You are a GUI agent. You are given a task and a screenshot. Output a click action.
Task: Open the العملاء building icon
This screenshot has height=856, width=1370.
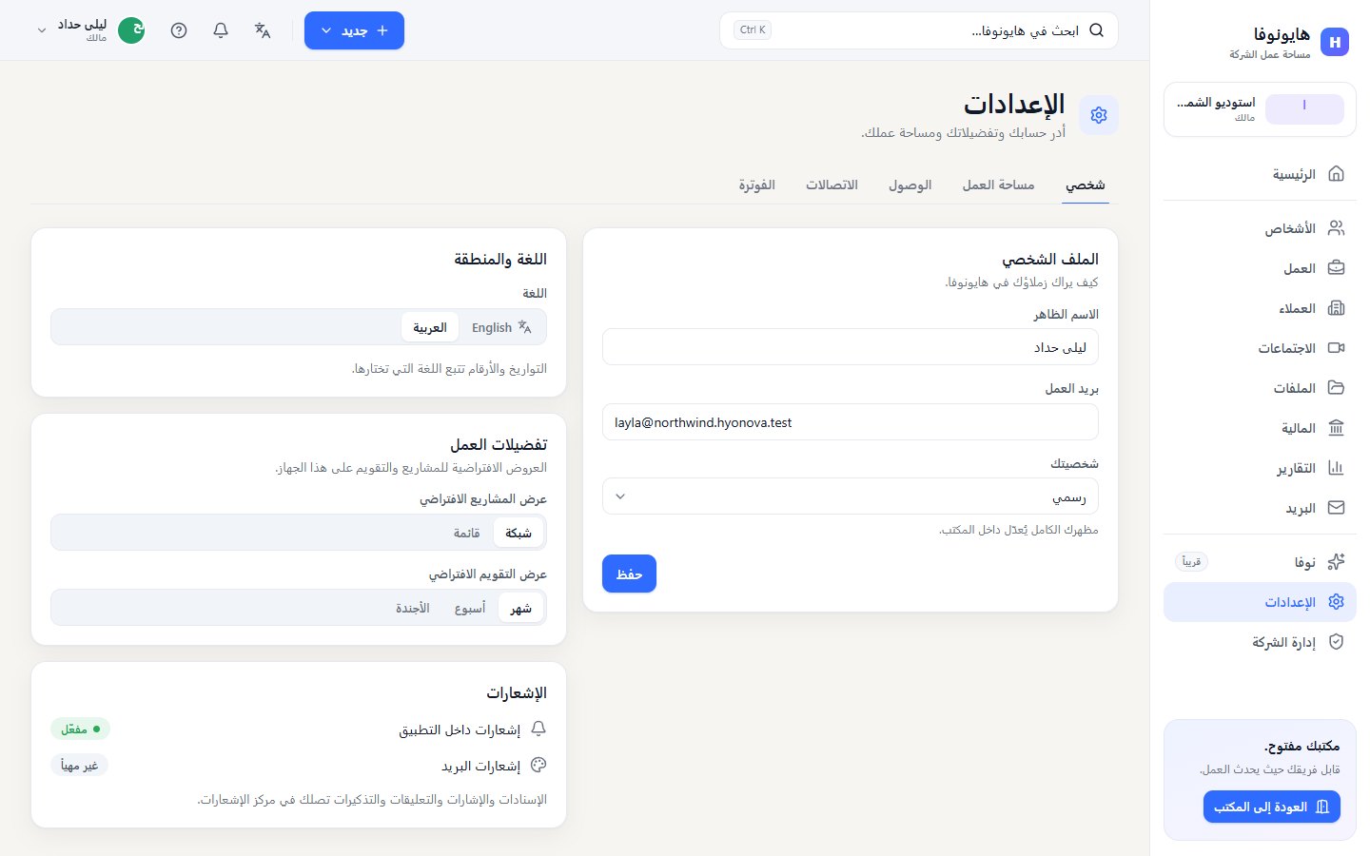coord(1336,308)
